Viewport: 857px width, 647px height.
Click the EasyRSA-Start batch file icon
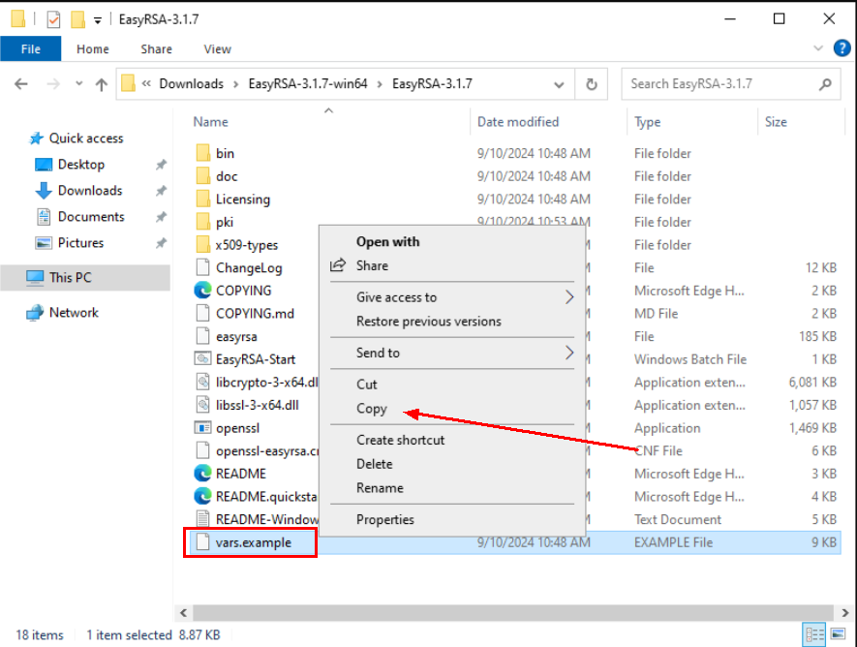[x=202, y=358]
